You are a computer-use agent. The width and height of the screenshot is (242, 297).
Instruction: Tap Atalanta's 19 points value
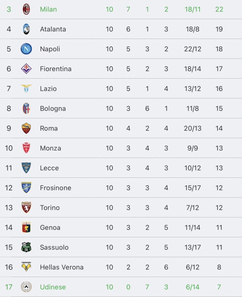[219, 29]
